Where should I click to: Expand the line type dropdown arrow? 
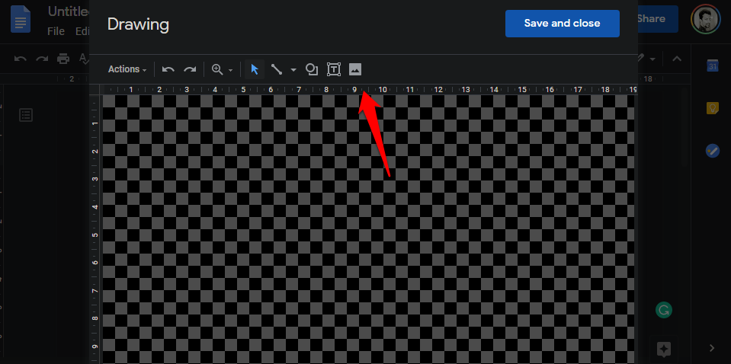[293, 70]
